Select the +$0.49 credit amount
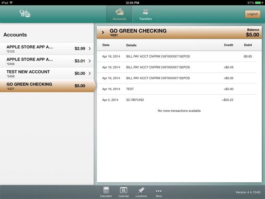The width and height of the screenshot is (265, 199). (228, 67)
